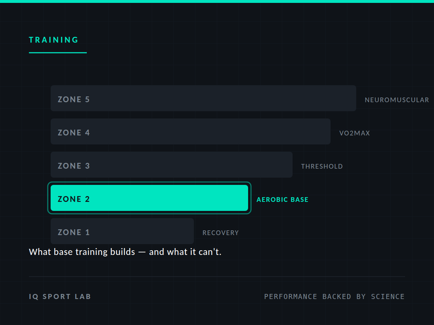Click the teal underline beneath TRAINING
The image size is (434, 325).
click(x=58, y=53)
